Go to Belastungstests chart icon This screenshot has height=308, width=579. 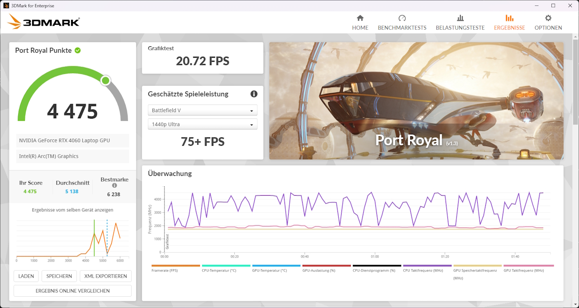[460, 18]
